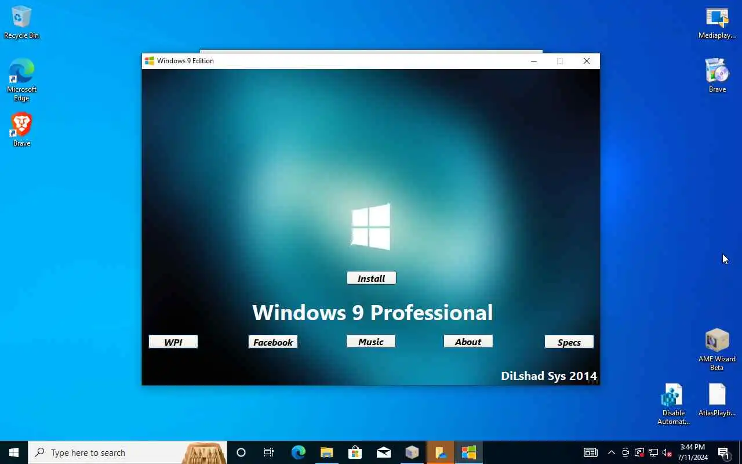The image size is (742, 464).
Task: Click the security alert tray icon
Action: point(639,452)
